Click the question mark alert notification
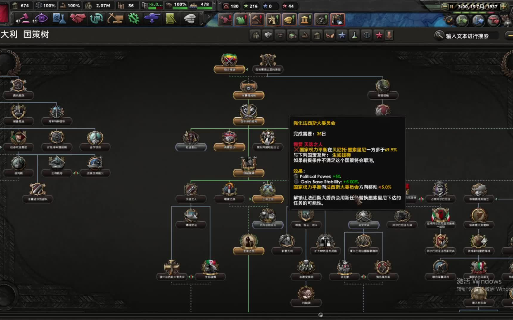This screenshot has width=513, height=320. click(322, 20)
